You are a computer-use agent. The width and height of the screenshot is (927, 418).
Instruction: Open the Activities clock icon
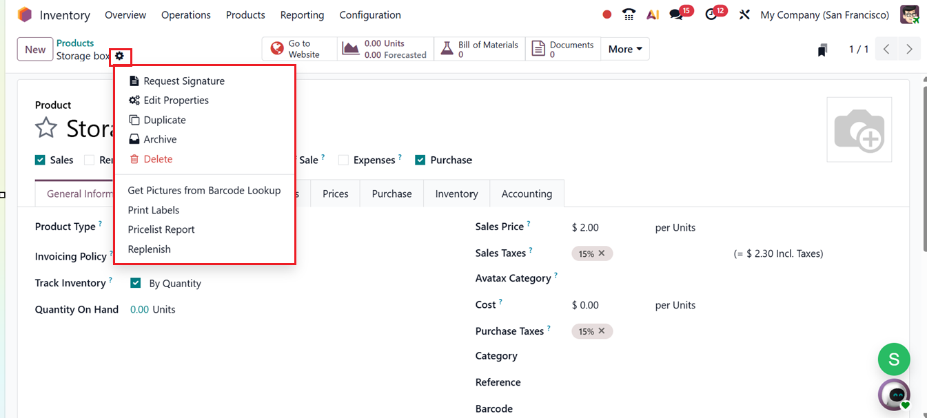(710, 14)
